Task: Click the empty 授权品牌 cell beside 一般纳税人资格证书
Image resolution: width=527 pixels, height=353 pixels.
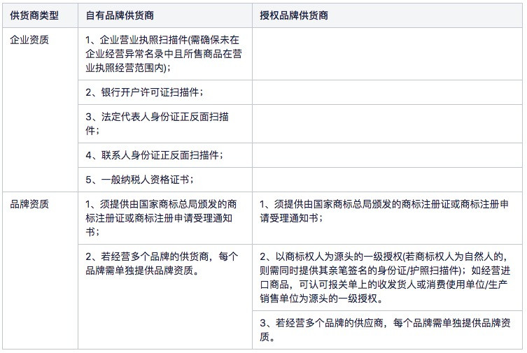Action: pos(388,180)
